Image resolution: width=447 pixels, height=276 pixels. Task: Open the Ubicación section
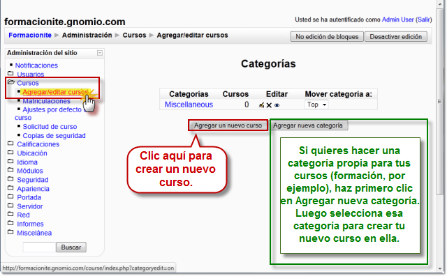[32, 153]
